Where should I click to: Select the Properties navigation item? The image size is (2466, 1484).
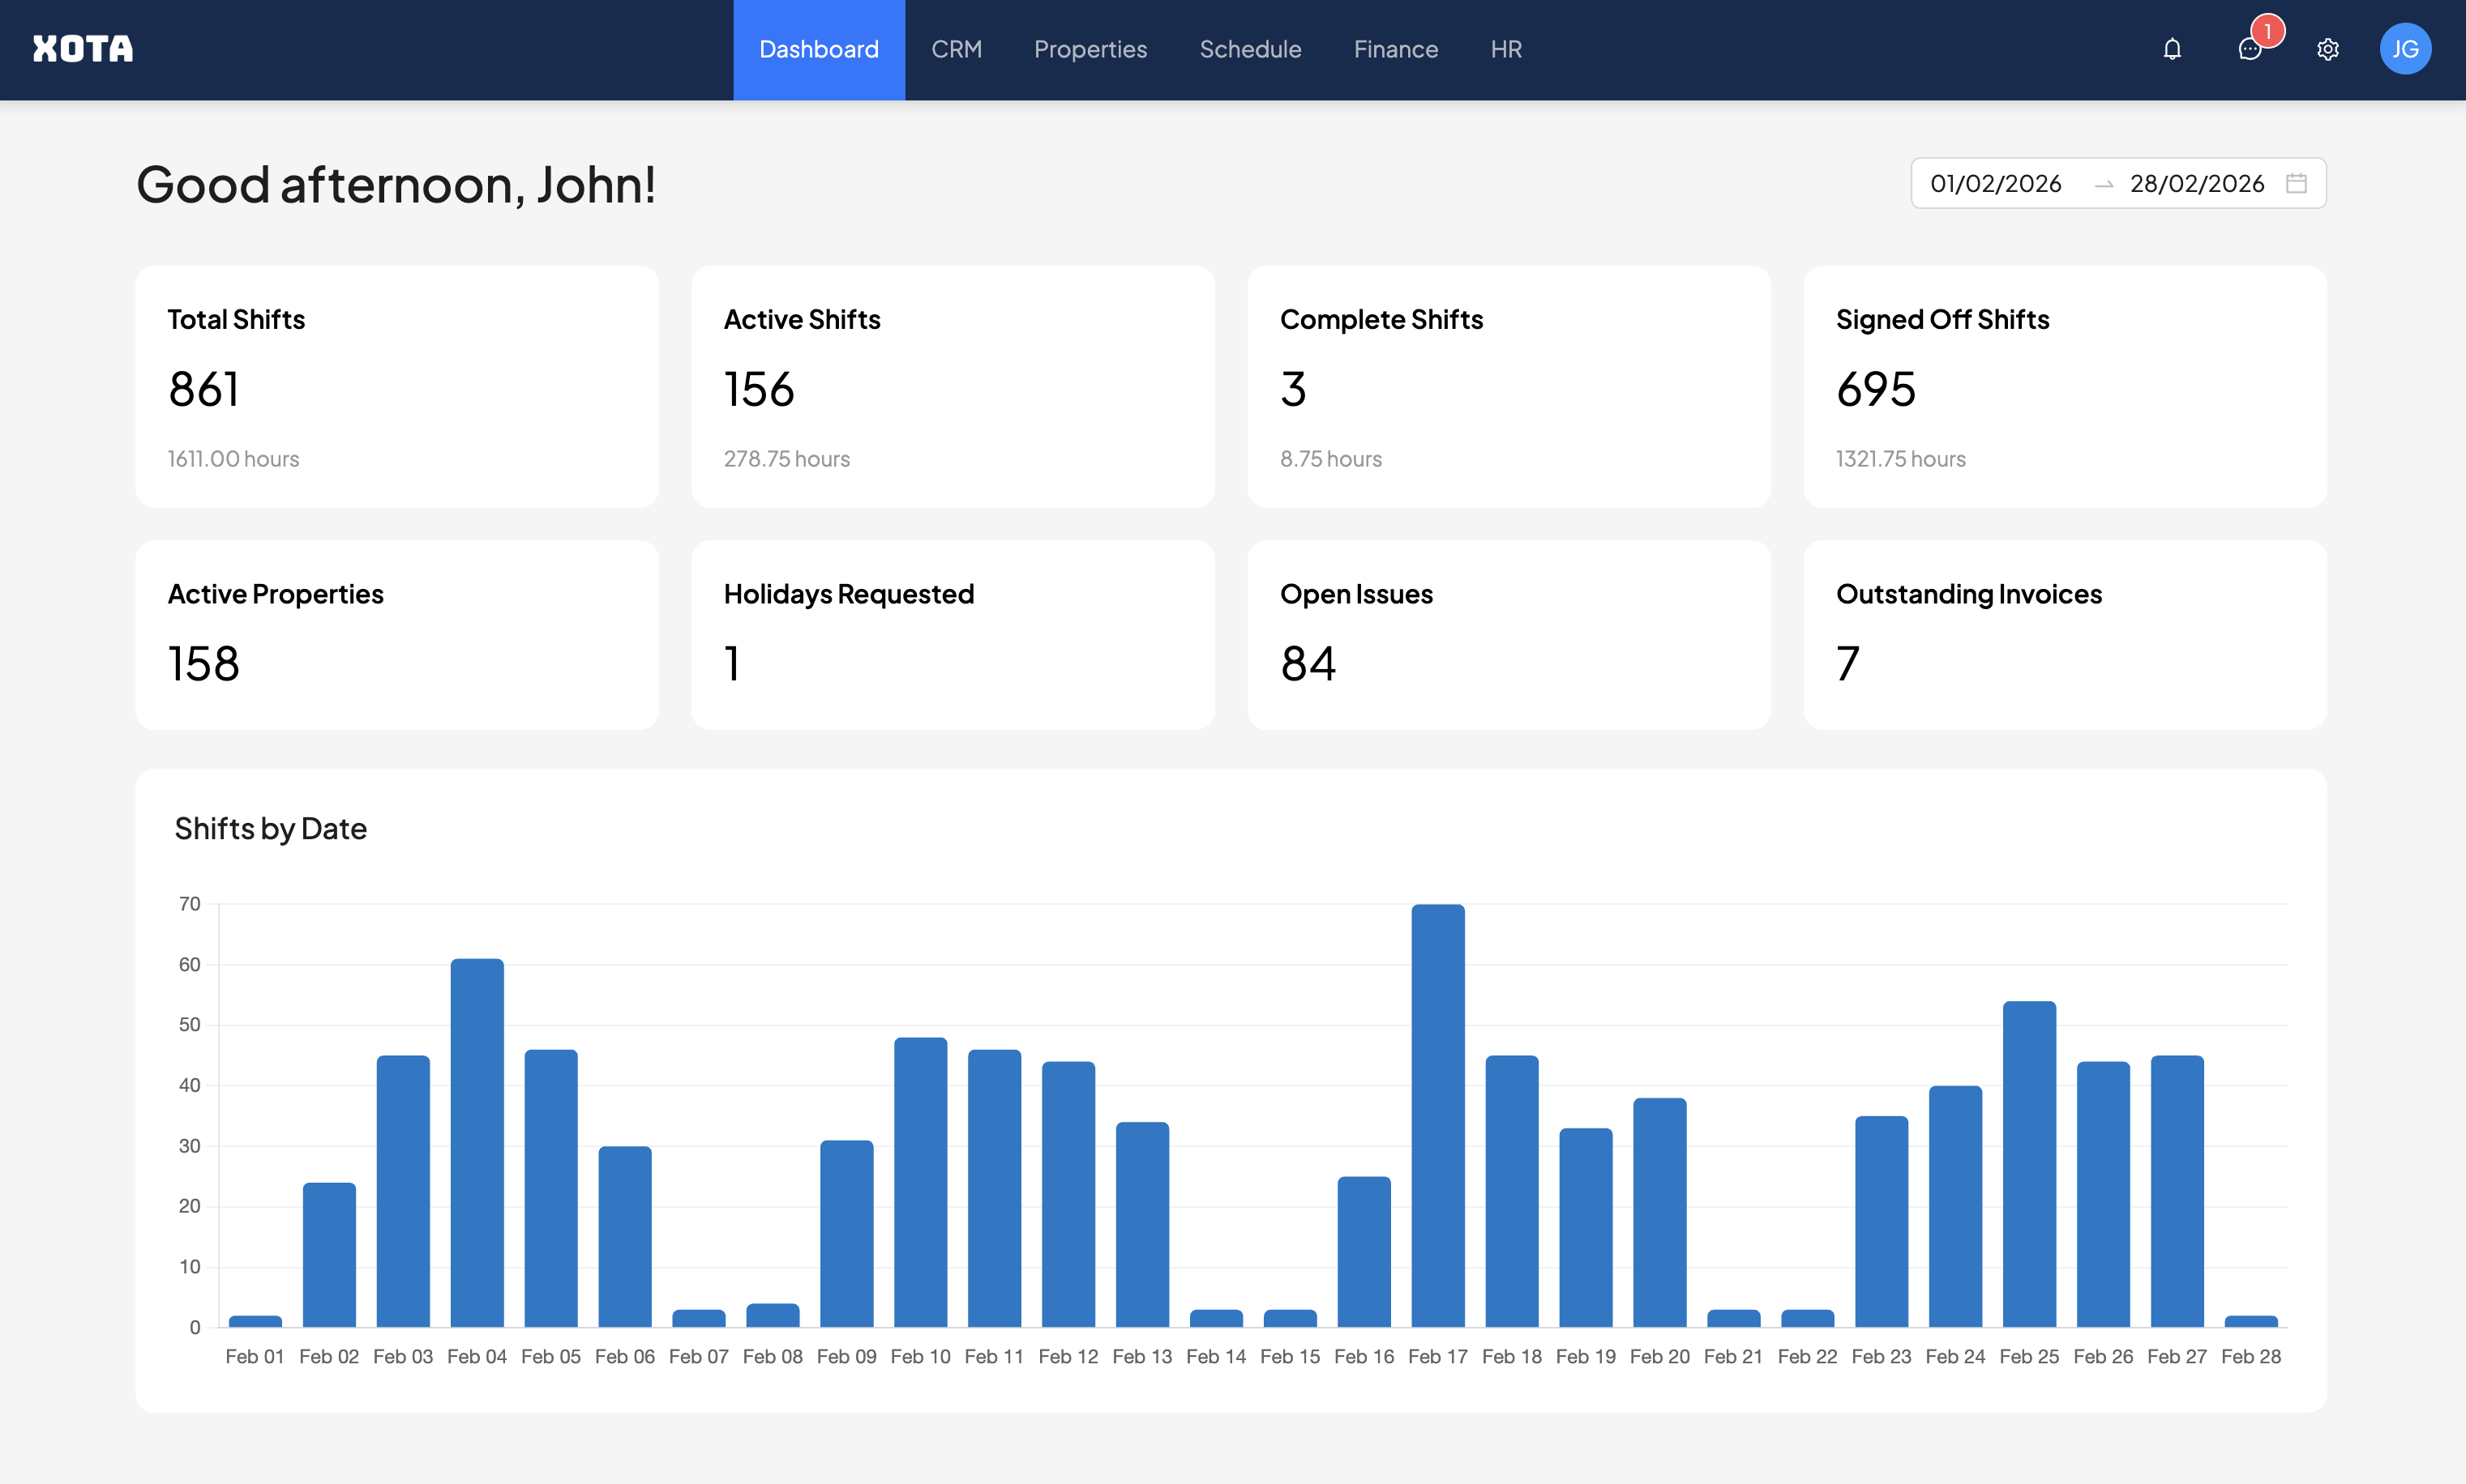1090,49
